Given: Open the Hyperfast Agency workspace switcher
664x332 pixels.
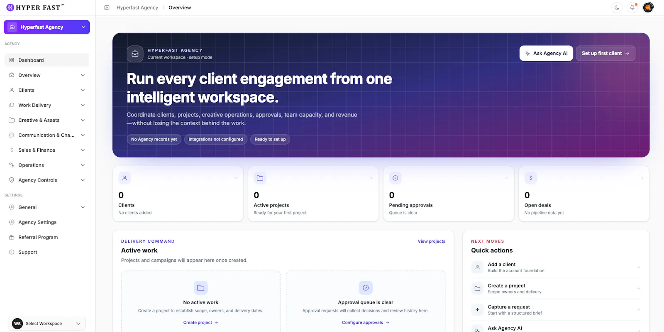Looking at the screenshot, I should pos(47,27).
